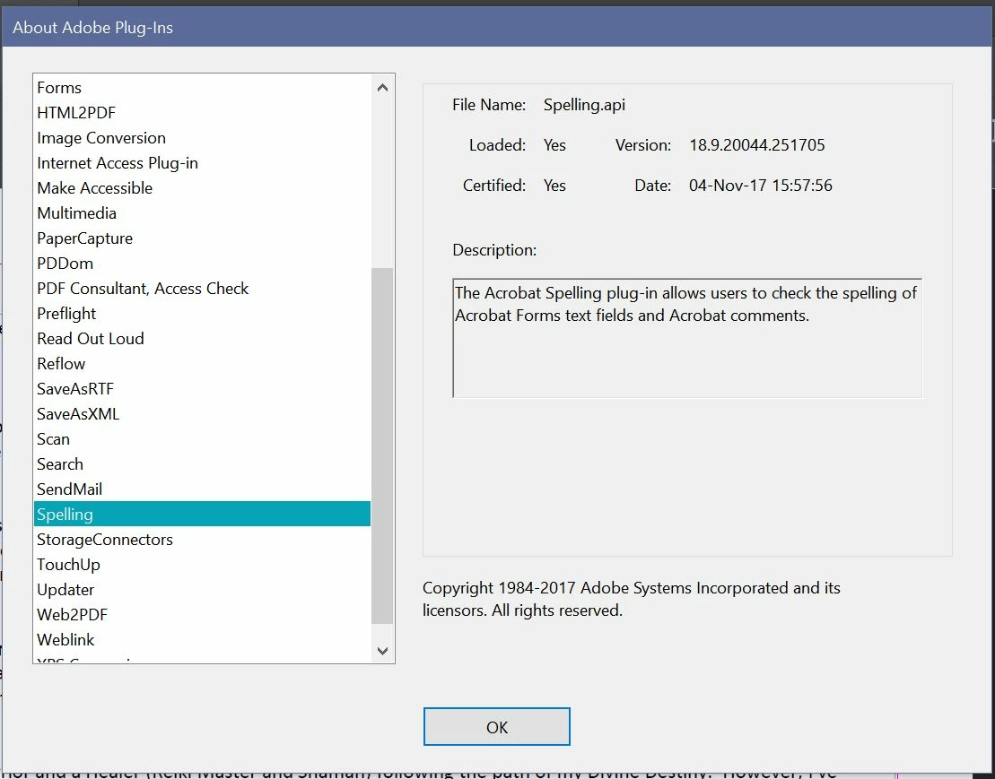The width and height of the screenshot is (995, 779).
Task: Click the plug-in list scrollbar thumb
Action: point(382,446)
